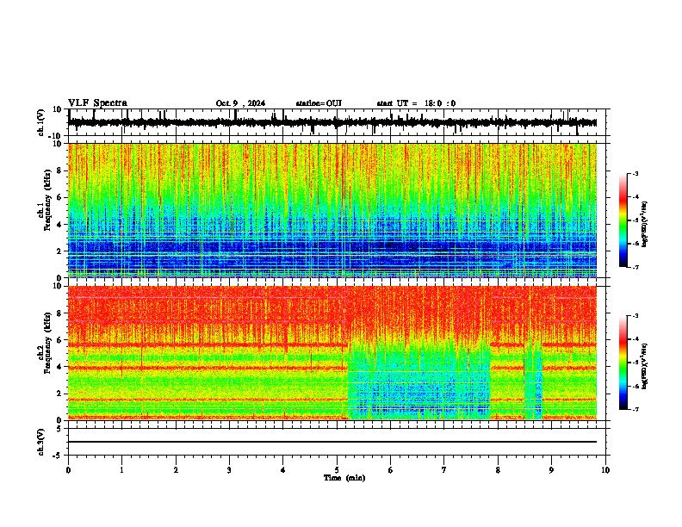Click the "-7" label on ch.2 colorbar
Viewport: 682px width, 527px height.
click(635, 409)
